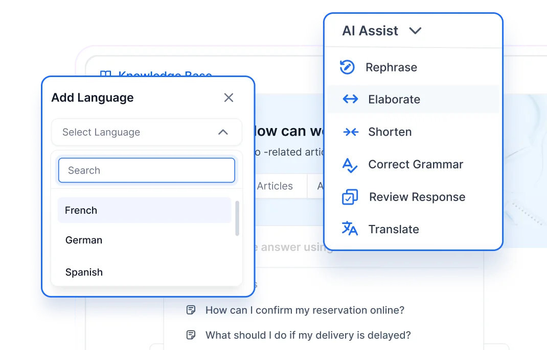Select the Rephrase icon in AI Assist
547x350 pixels.
pyautogui.click(x=348, y=66)
